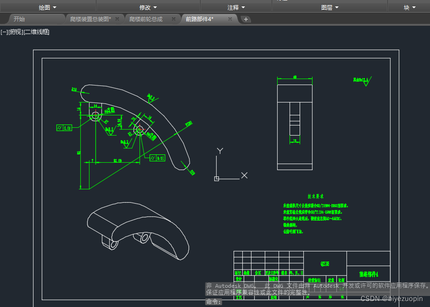The width and height of the screenshot is (430, 307).
Task: Expand the 注释 panel dropdown
Action: click(236, 7)
